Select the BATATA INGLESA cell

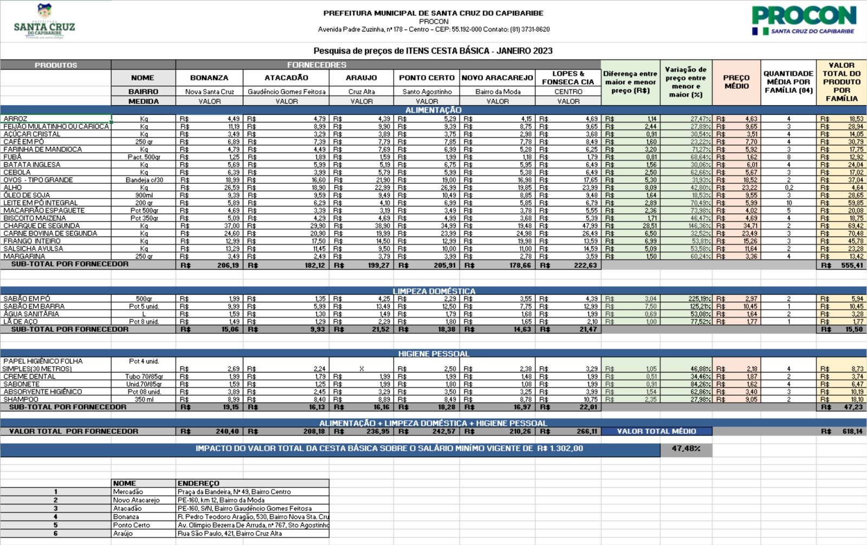(x=56, y=164)
